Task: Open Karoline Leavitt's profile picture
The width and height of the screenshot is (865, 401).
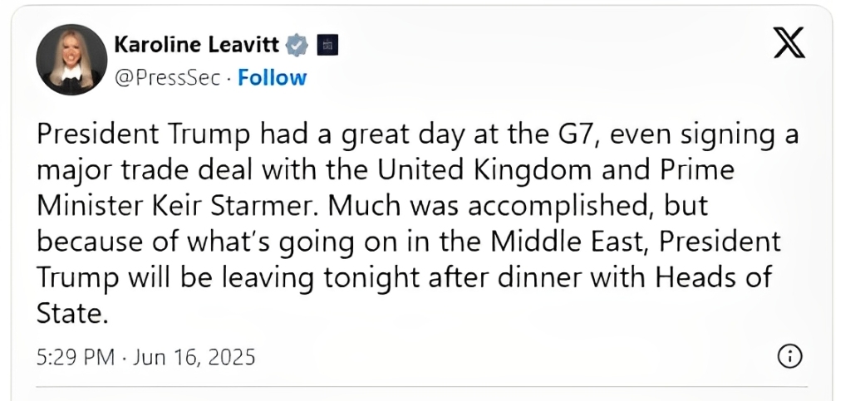Action: point(71,60)
